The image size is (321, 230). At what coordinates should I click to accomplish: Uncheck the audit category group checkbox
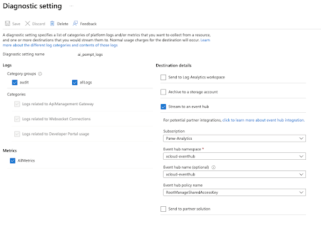coord(14,83)
